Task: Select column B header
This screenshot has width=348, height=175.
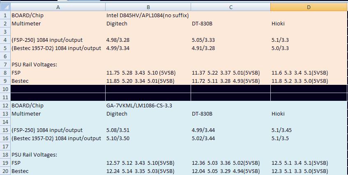Action: [x=148, y=7]
